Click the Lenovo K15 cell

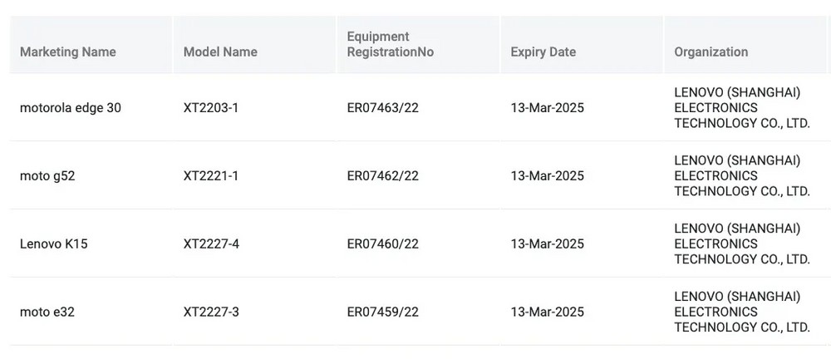(x=54, y=244)
